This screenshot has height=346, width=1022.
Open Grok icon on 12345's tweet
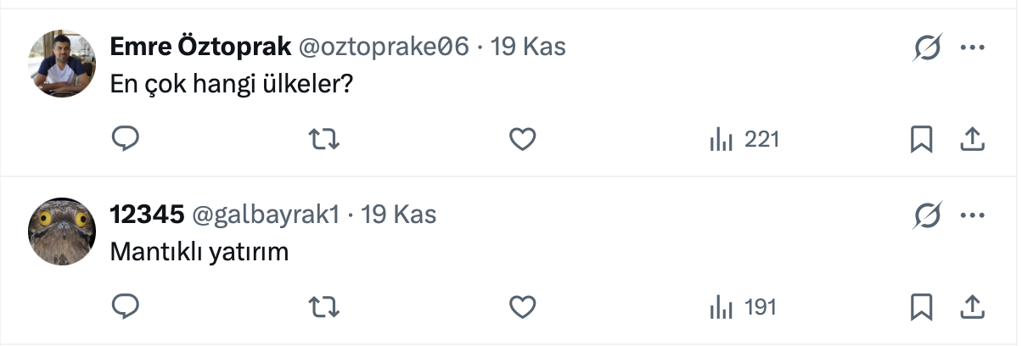[x=927, y=216]
